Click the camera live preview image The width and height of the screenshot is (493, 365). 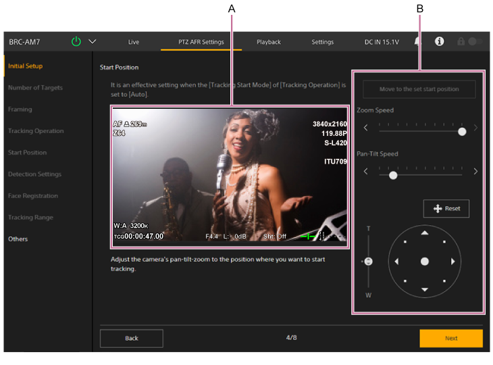[230, 176]
